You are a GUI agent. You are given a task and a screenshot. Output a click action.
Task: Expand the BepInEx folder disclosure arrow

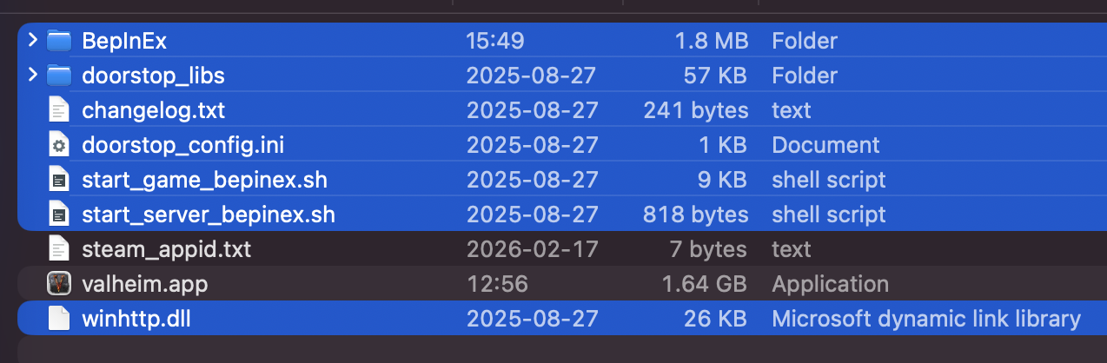click(32, 40)
